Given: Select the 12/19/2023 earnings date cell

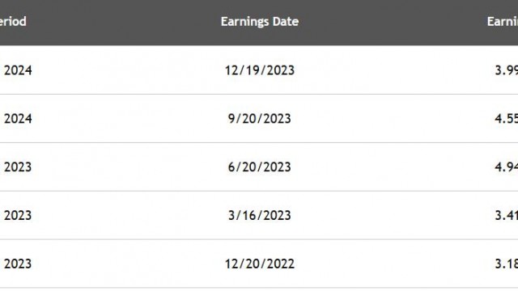Looking at the screenshot, I should 260,70.
